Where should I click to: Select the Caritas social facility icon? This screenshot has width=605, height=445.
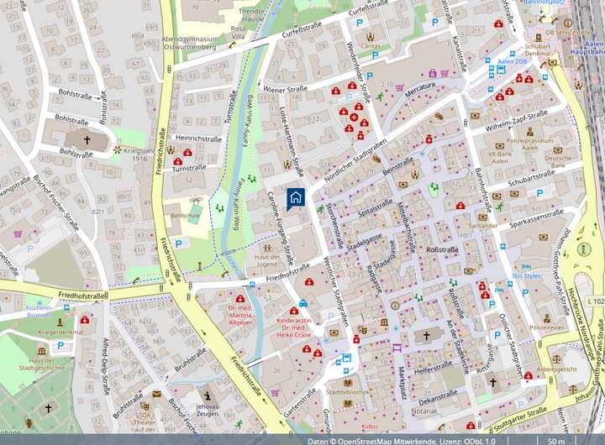(x=370, y=37)
